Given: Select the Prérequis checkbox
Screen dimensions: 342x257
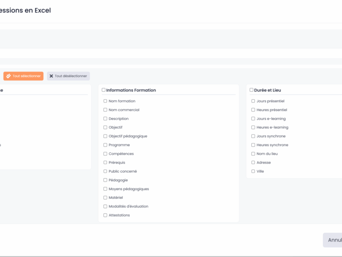Looking at the screenshot, I should tap(105, 162).
